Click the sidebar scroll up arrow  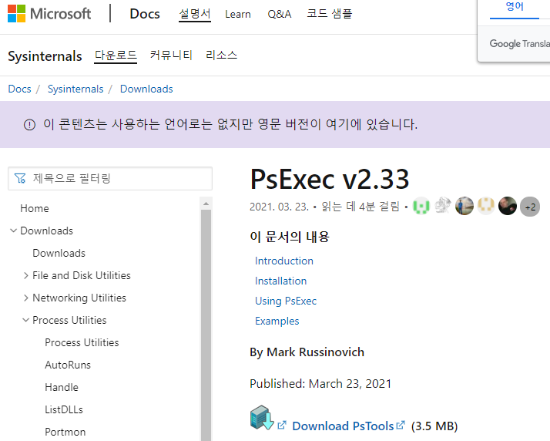tap(206, 204)
